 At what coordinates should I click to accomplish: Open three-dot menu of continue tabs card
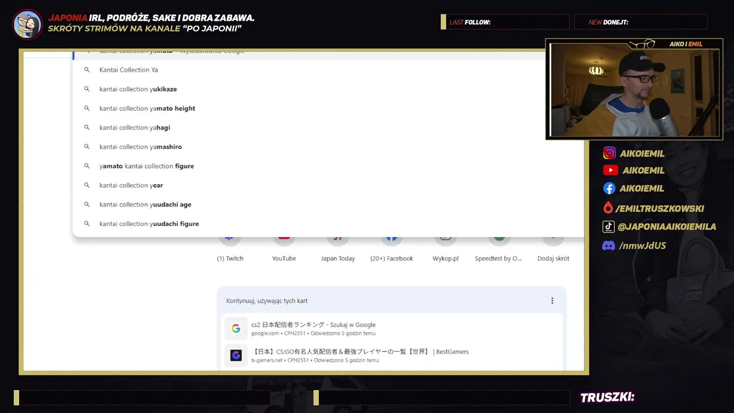[x=552, y=301]
